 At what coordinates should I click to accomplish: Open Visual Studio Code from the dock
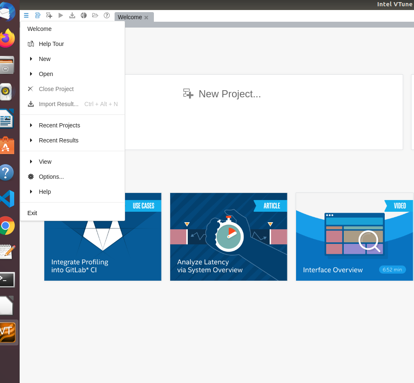click(x=7, y=199)
